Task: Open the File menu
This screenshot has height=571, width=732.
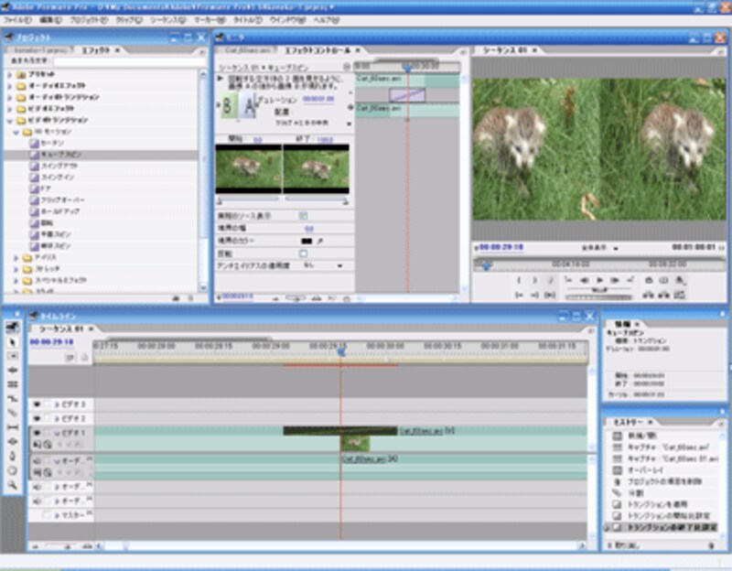Action: [17, 18]
